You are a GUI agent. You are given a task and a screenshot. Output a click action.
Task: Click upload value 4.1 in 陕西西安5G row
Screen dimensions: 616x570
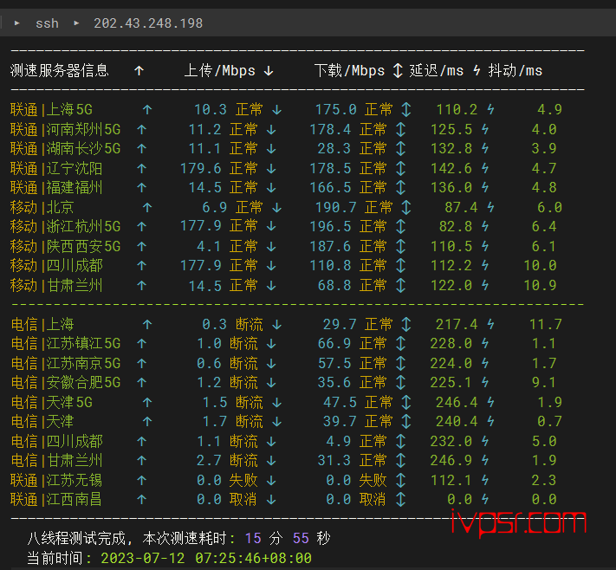[x=210, y=246]
